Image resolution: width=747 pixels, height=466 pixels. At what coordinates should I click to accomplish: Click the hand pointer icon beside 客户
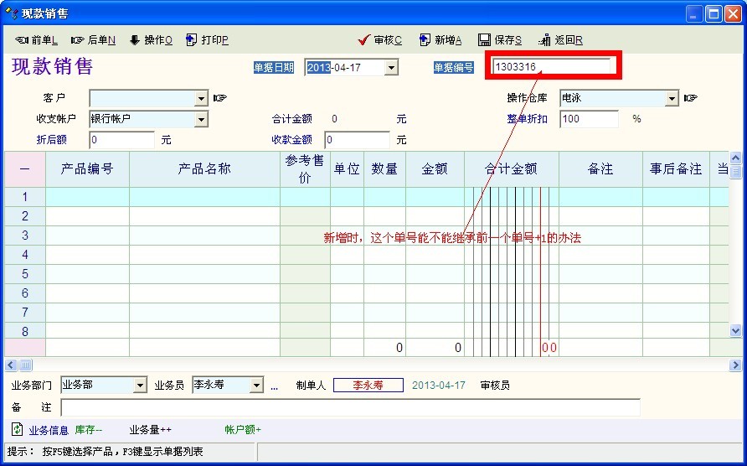tap(220, 98)
